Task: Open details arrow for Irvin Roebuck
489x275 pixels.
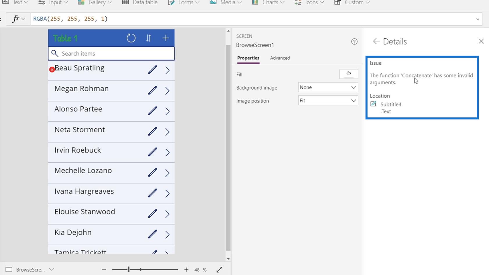Action: click(x=167, y=152)
